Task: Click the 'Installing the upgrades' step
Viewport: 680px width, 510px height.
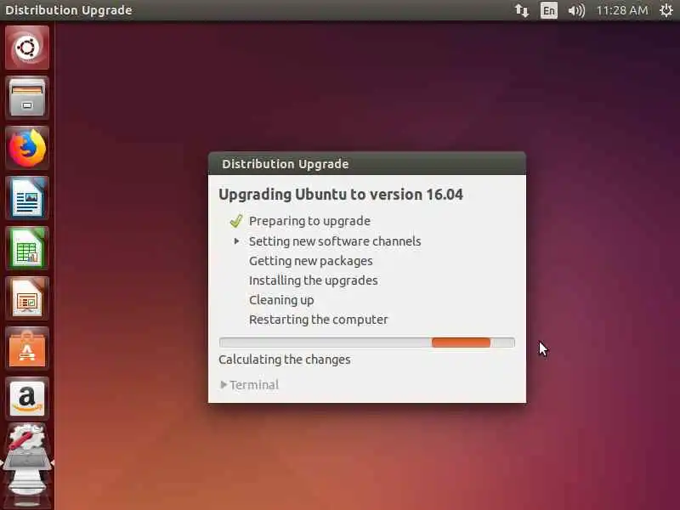Action: pos(313,280)
